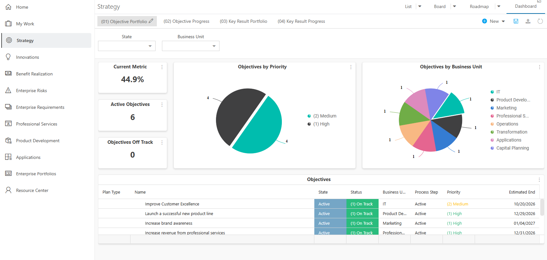The image size is (547, 260).
Task: Click Applications grid icon
Action: coord(8,157)
